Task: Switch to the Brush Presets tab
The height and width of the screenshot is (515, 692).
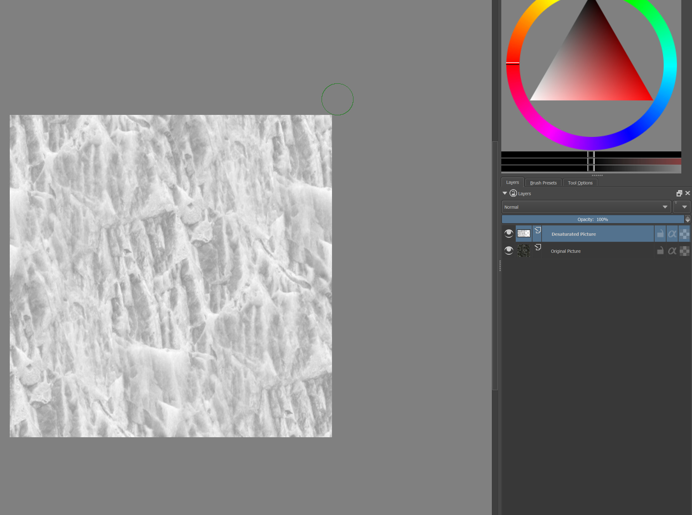Action: coord(543,183)
